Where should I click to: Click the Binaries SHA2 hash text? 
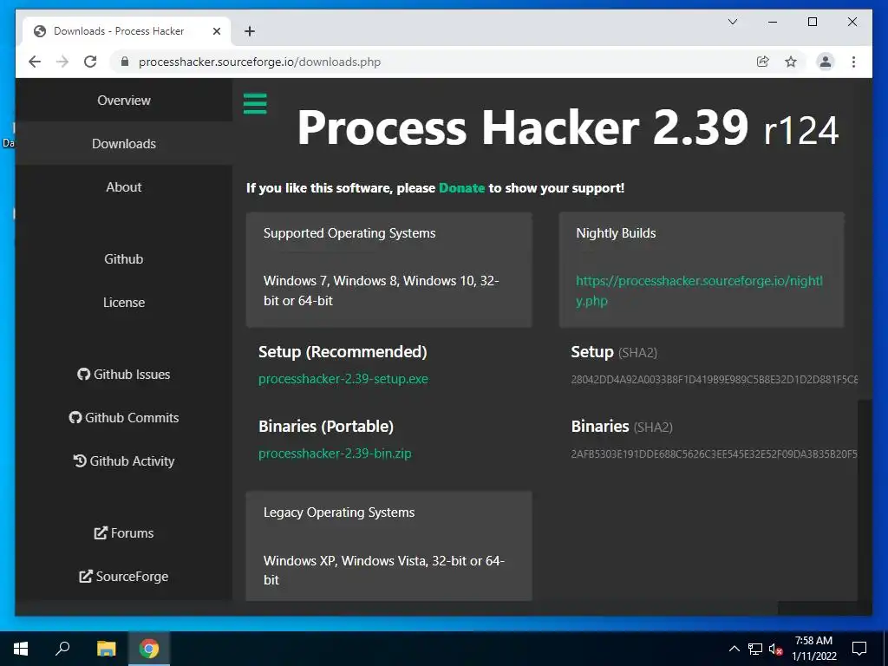pyautogui.click(x=715, y=454)
